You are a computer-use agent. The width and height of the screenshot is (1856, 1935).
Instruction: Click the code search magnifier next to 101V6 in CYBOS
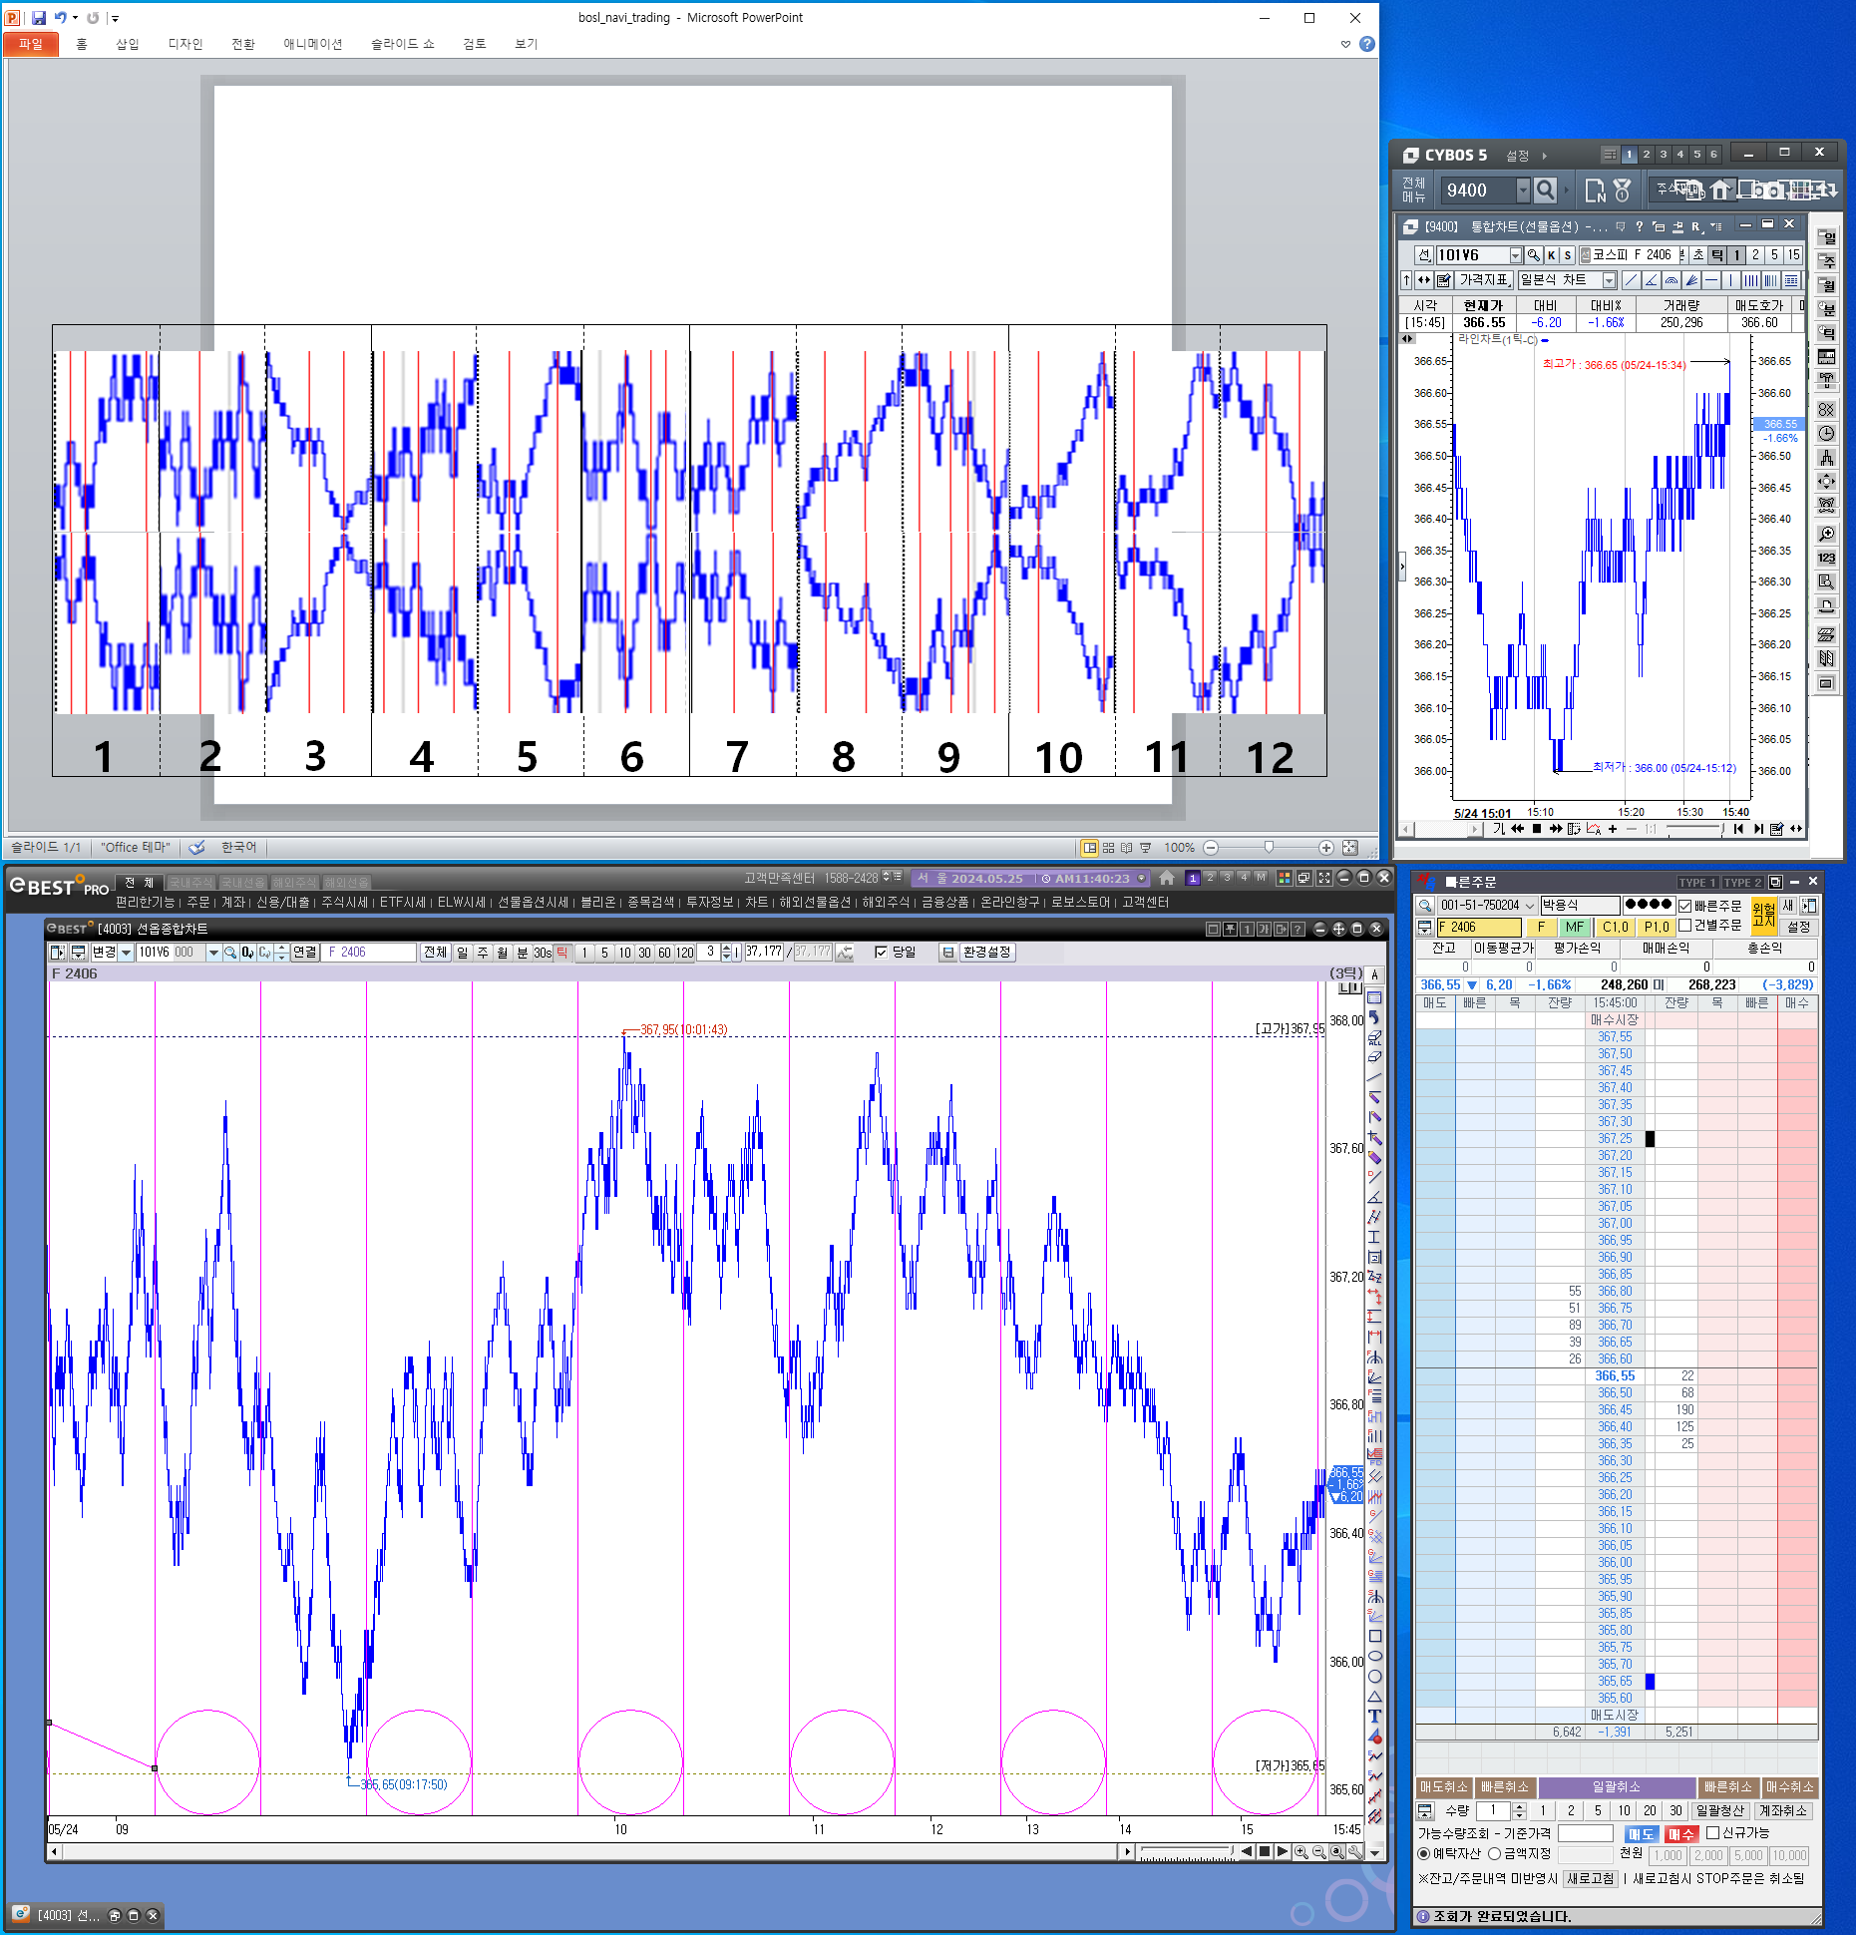click(1534, 255)
